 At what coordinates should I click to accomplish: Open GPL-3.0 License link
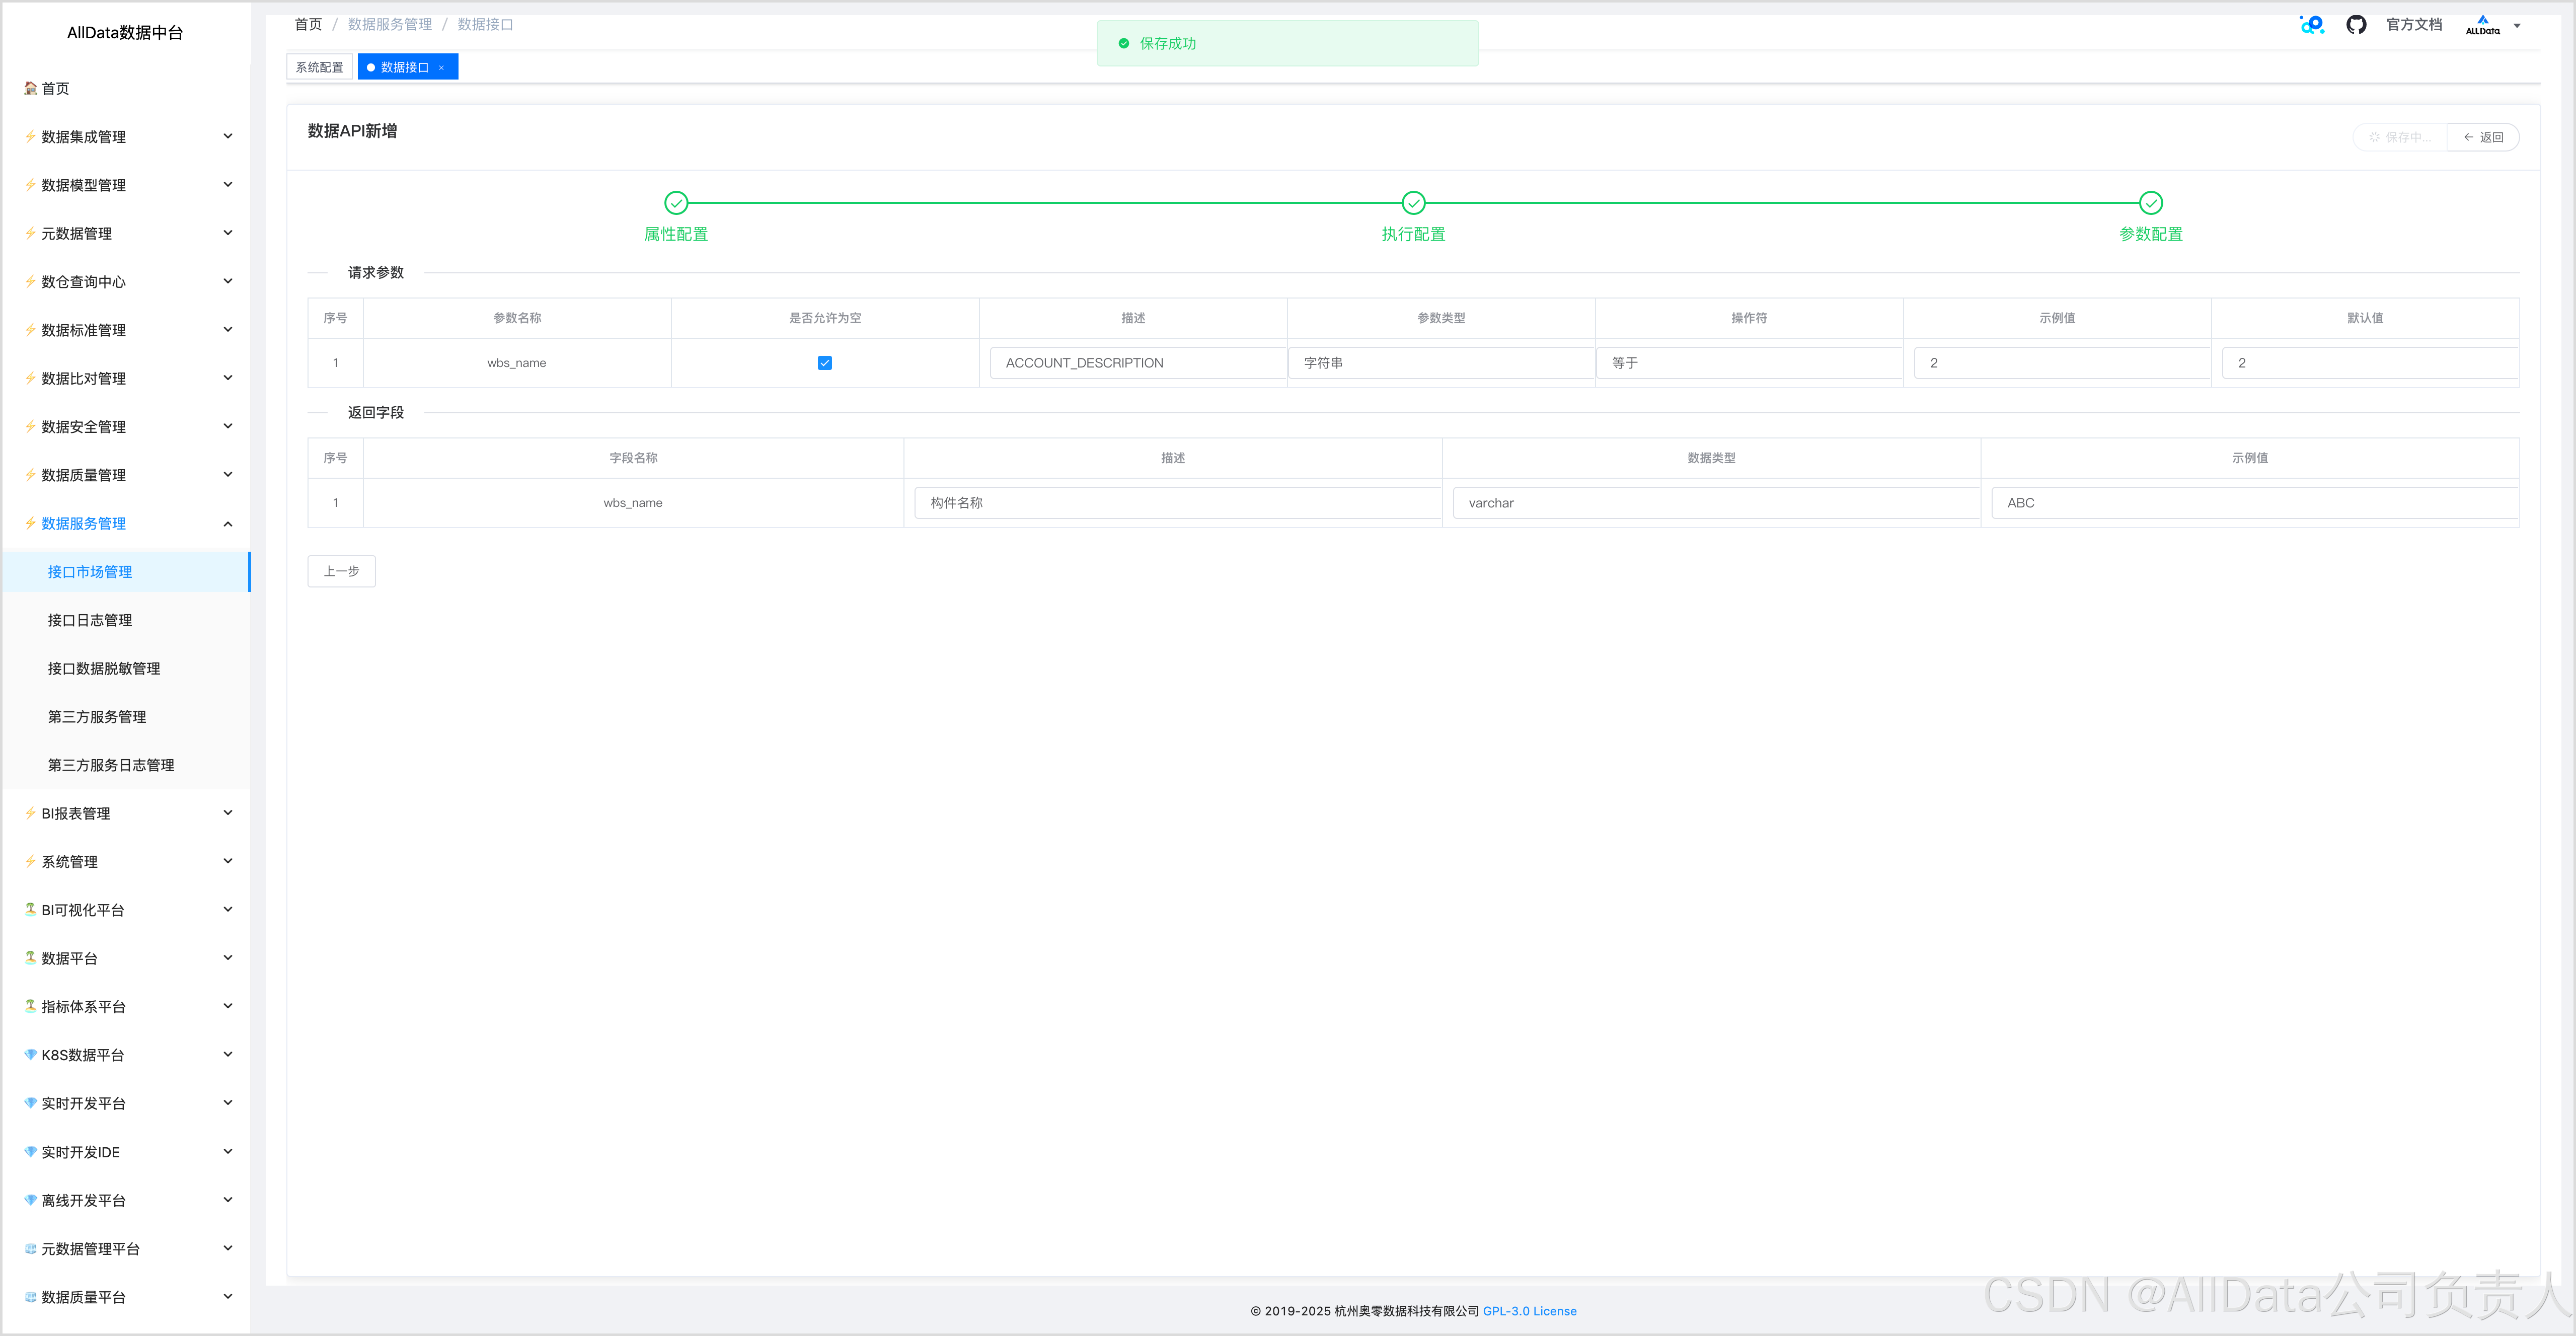(1529, 1311)
